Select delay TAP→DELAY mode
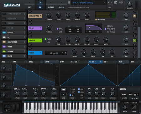The width and height of the screenshot is (141, 114). tap(105, 32)
